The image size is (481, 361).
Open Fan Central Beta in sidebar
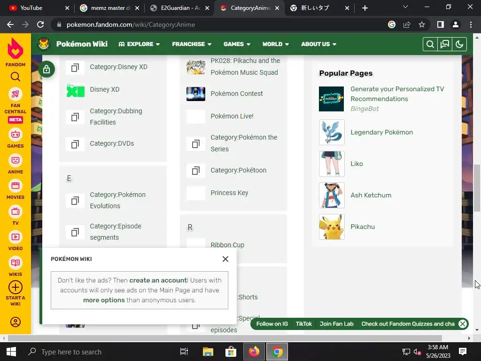(x=16, y=105)
